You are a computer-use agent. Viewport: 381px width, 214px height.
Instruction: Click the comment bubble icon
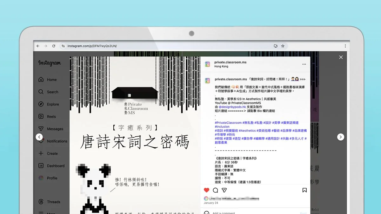(215, 190)
